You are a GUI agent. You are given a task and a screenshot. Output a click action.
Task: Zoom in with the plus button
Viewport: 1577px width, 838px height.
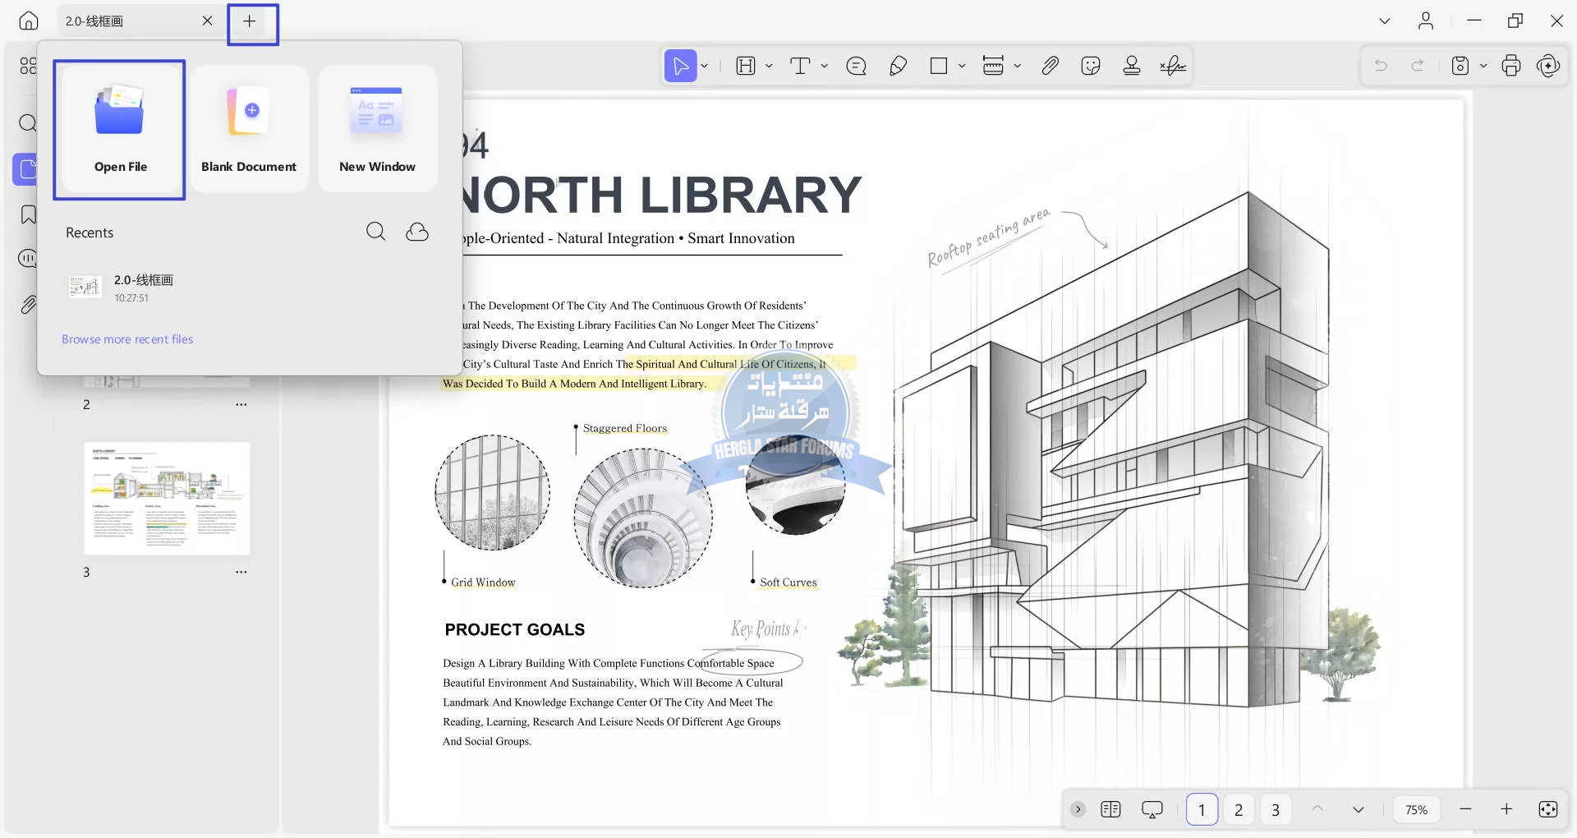1506,810
